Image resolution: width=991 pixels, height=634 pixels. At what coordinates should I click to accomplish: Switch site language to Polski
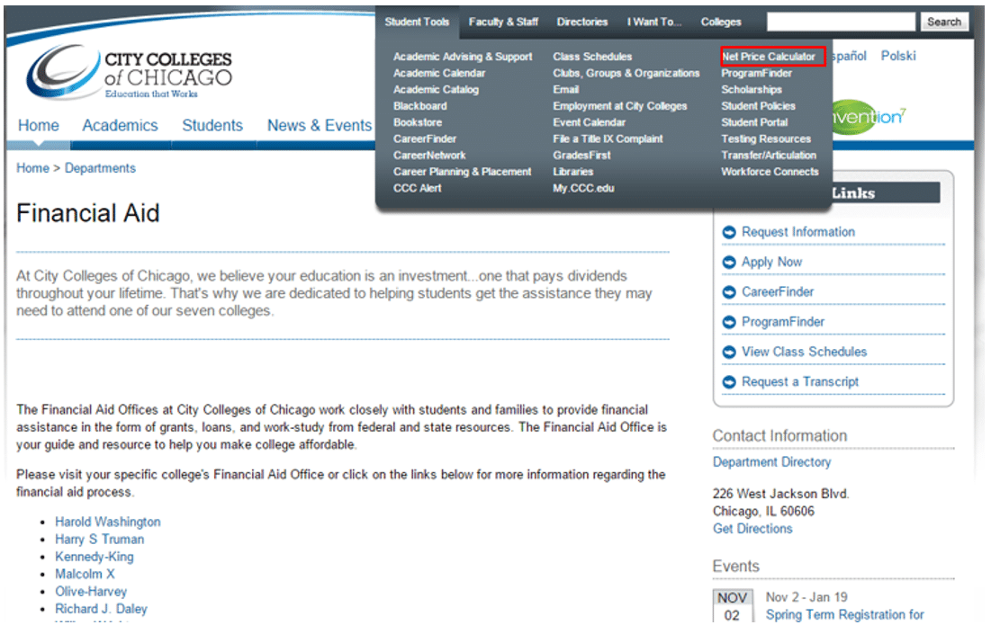point(898,56)
